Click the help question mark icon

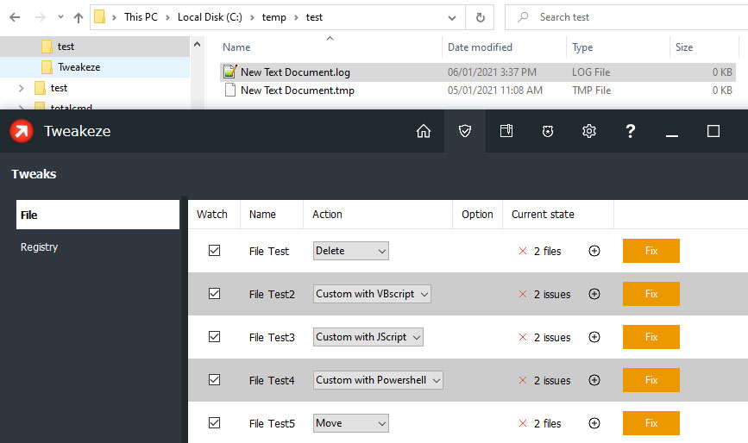[631, 131]
